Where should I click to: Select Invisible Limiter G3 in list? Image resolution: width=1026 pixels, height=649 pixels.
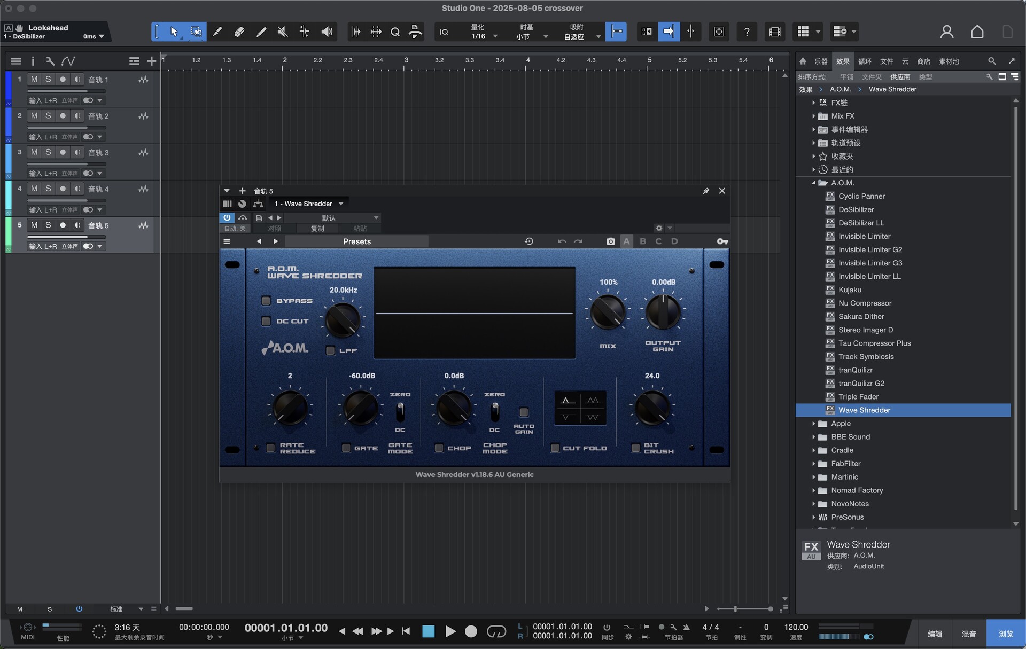(x=870, y=263)
